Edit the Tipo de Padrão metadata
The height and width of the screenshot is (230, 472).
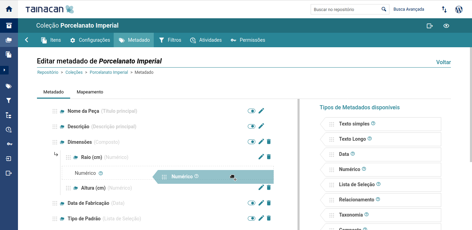(x=261, y=218)
